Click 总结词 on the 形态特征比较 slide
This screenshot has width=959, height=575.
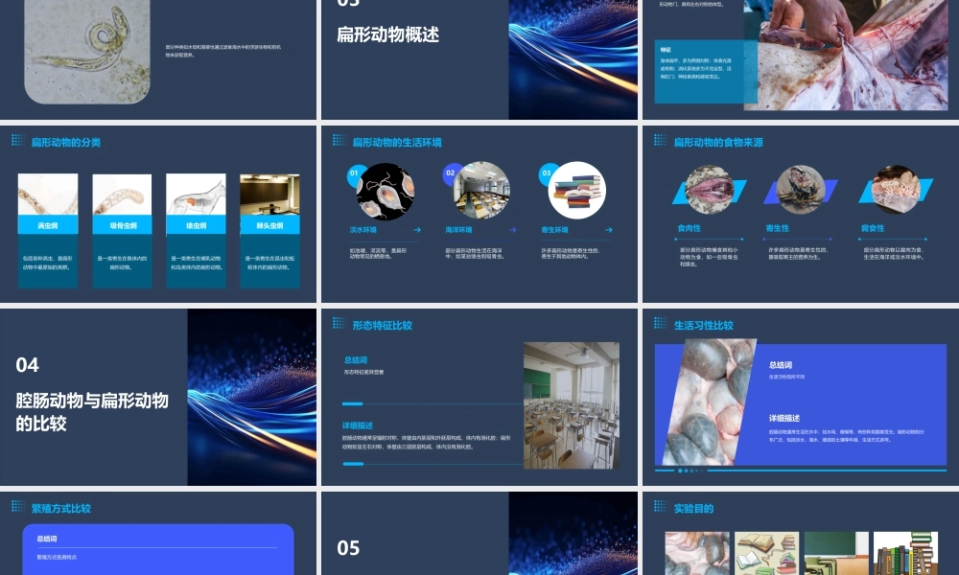(356, 360)
